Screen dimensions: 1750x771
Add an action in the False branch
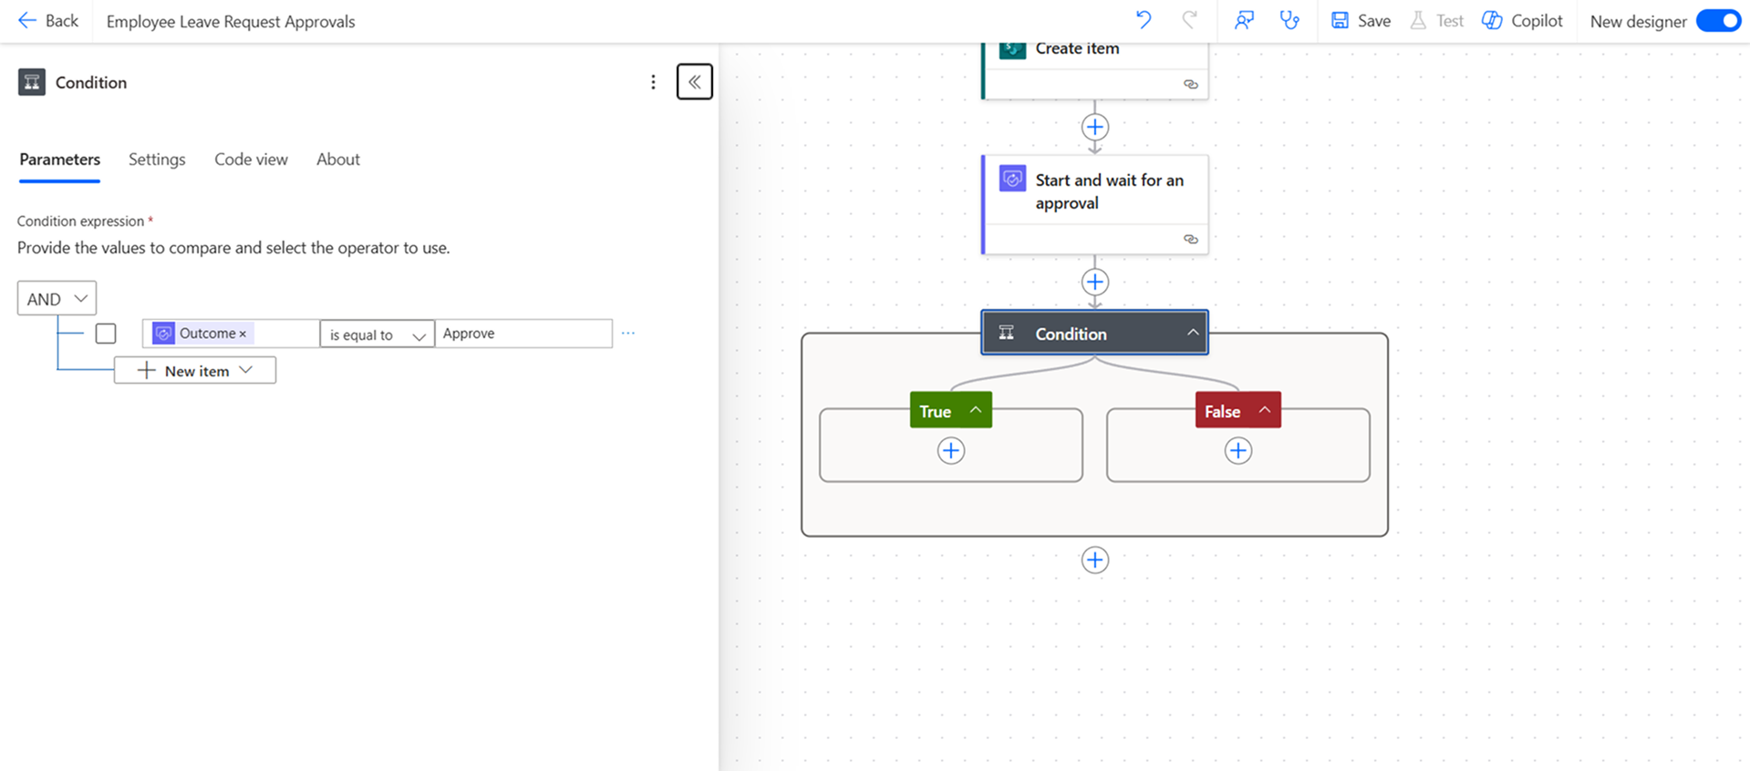(x=1238, y=450)
